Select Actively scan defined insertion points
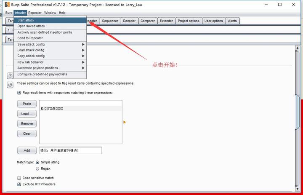Image resolution: width=303 pixels, height=195 pixels. [x=50, y=32]
